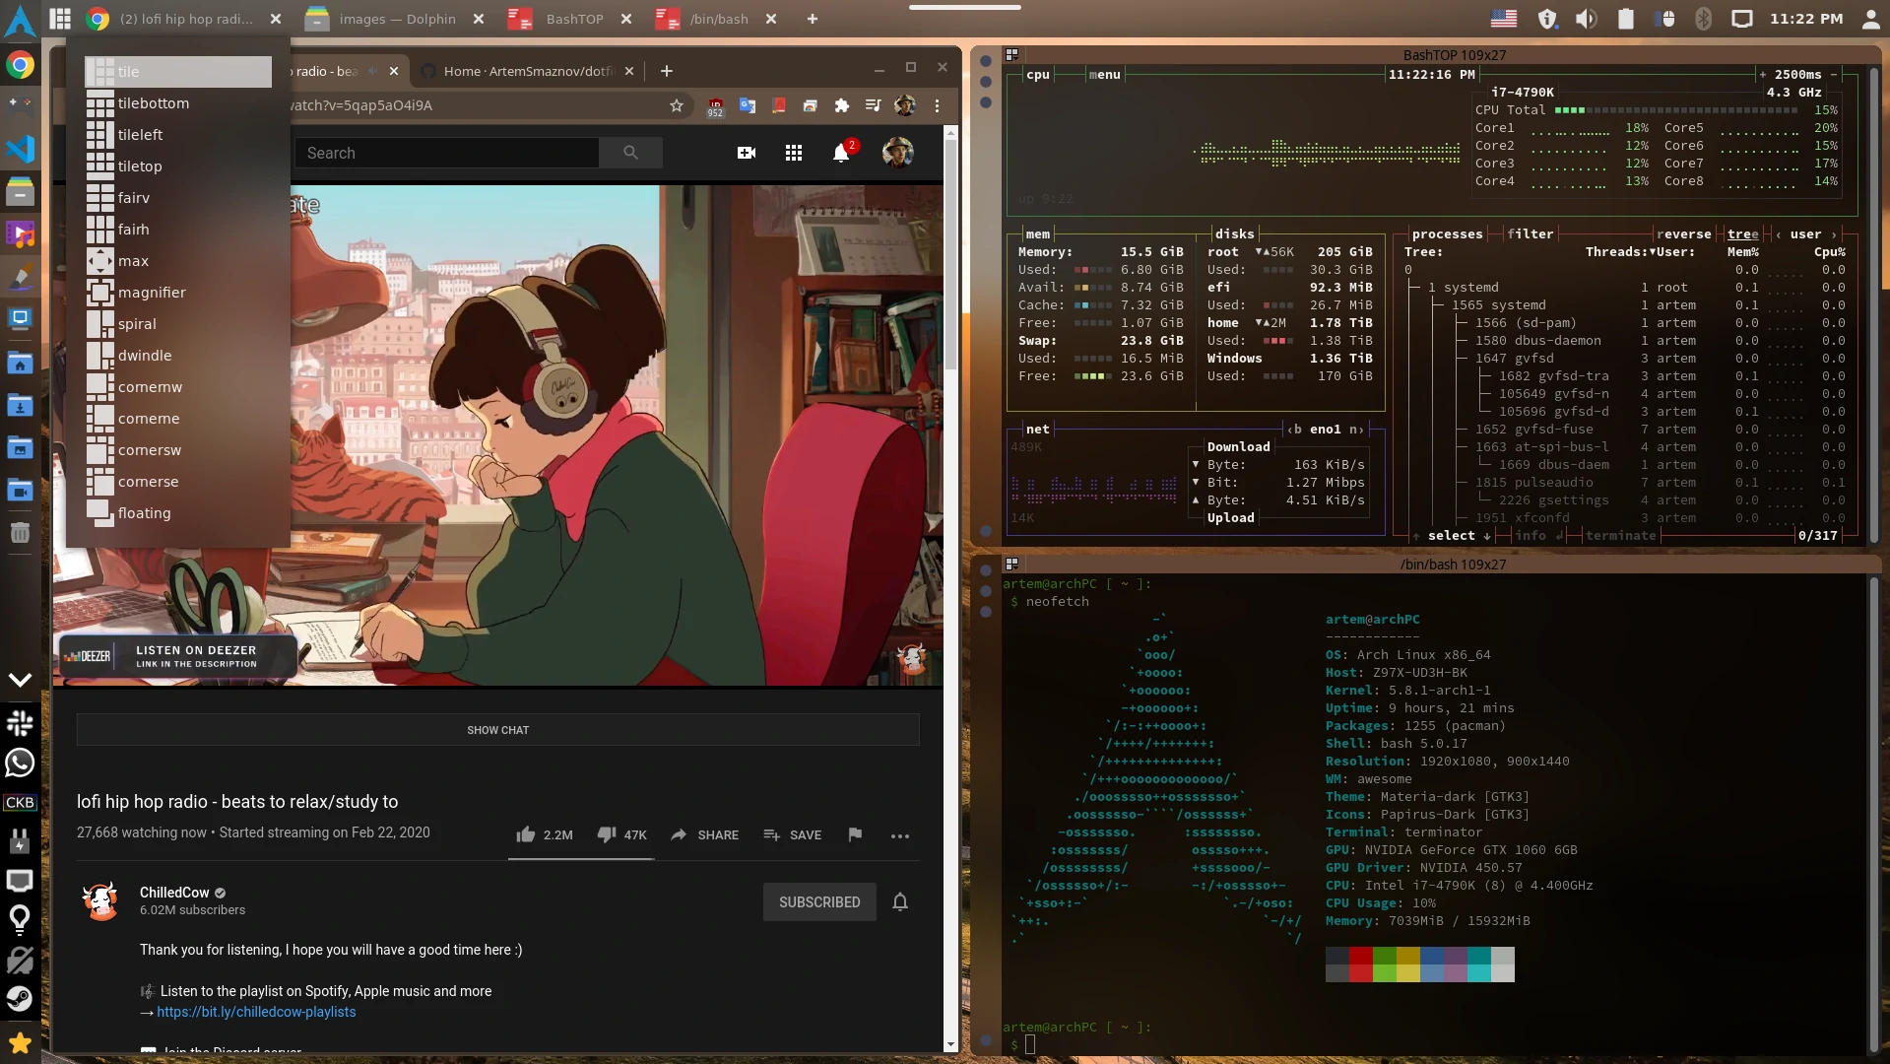
Task: Click the filter option in BashTOP processes
Action: (x=1530, y=233)
